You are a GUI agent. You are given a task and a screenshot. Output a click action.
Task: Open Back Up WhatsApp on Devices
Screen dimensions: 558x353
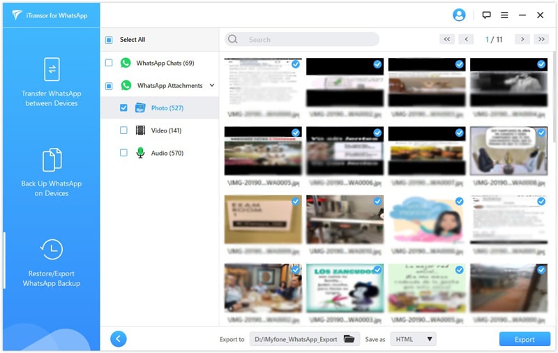52,172
